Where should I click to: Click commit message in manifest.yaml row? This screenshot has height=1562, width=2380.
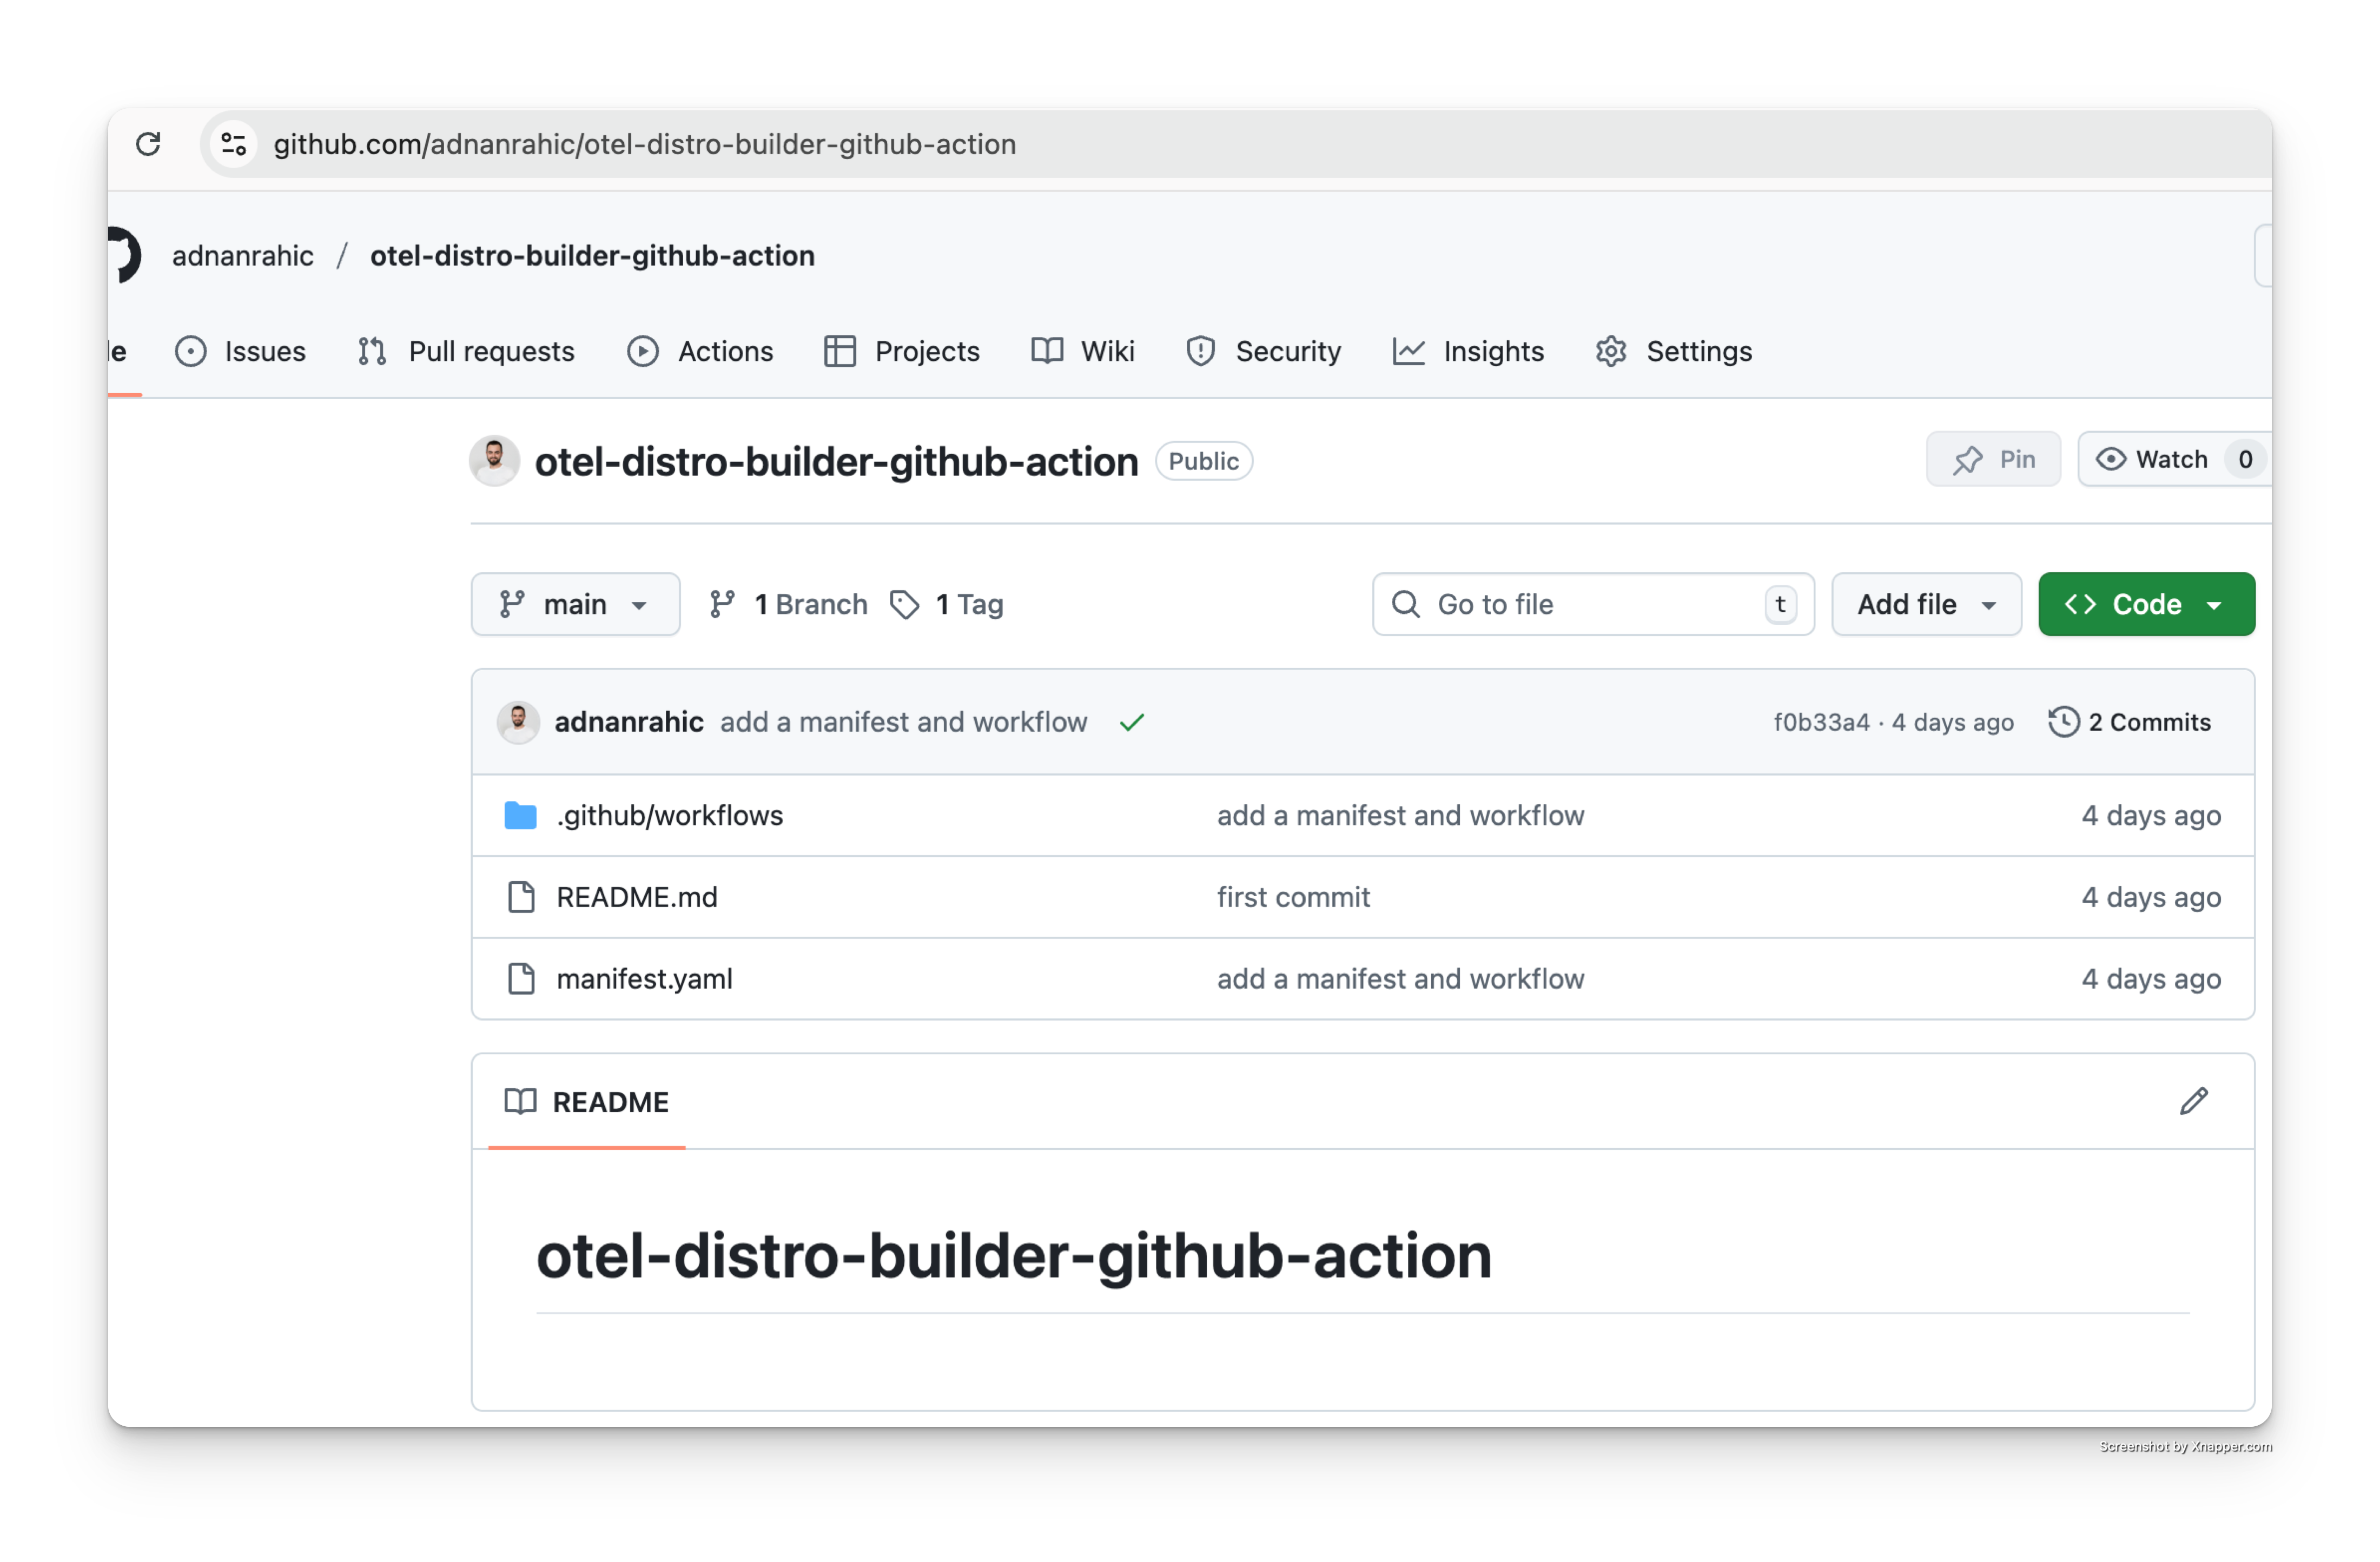[x=1400, y=979]
